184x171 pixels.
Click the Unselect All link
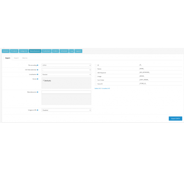[106, 88]
